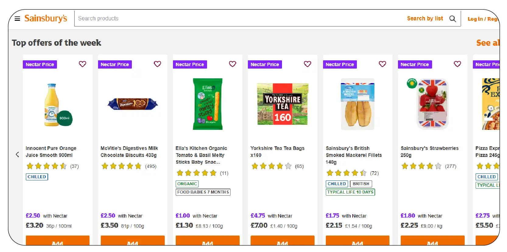Click TYPICAL LIFE 10 DAYS label
The width and height of the screenshot is (507, 252).
pyautogui.click(x=350, y=192)
